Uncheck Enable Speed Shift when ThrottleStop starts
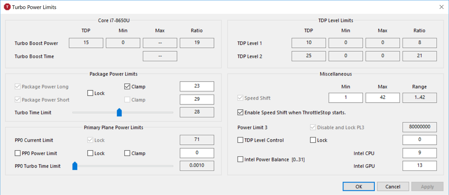Image resolution: width=449 pixels, height=195 pixels. point(240,113)
